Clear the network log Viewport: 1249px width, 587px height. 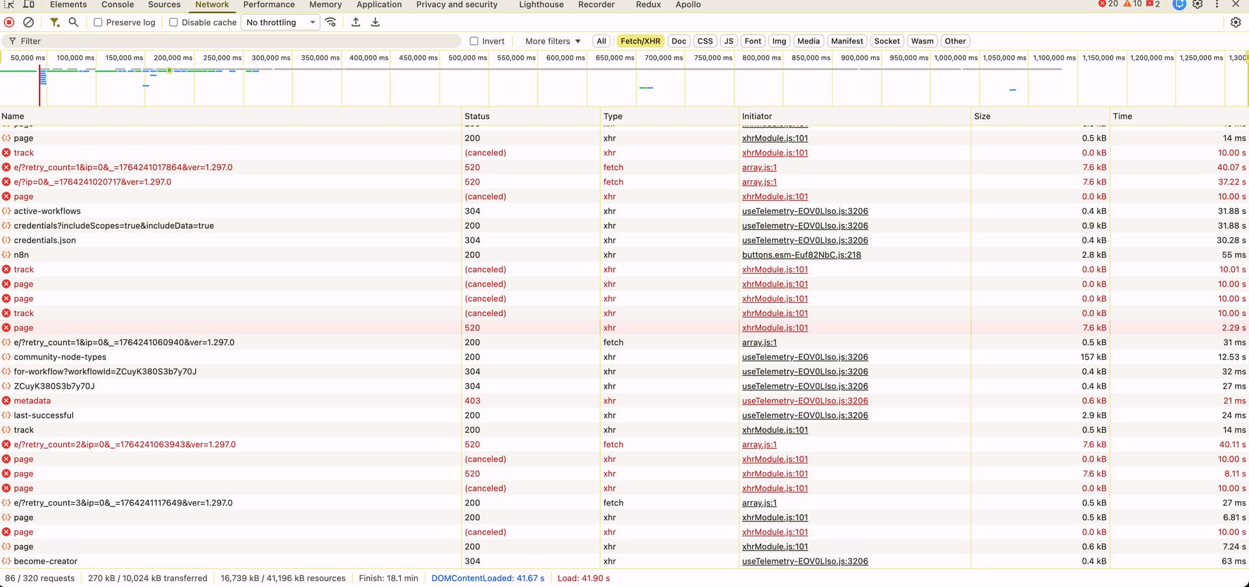(x=28, y=22)
